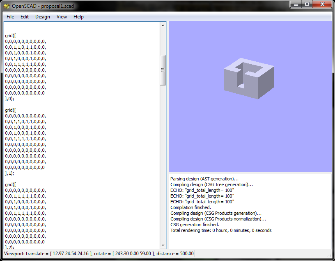Image resolution: width=335 pixels, height=261 pixels.
Task: Maximize the OpenSCAD window
Action: click(x=307, y=4)
